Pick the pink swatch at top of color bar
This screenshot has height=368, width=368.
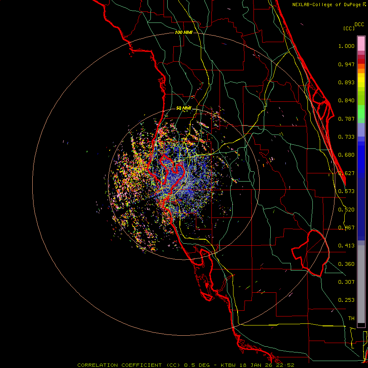coord(361,43)
